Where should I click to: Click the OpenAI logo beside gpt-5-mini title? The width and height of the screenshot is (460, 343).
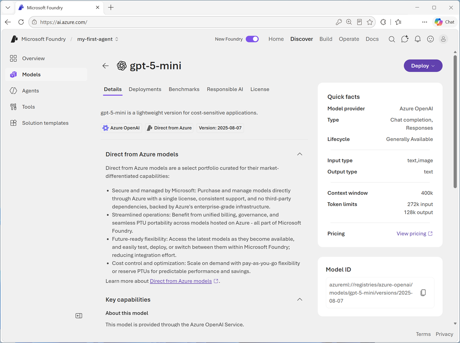point(122,66)
